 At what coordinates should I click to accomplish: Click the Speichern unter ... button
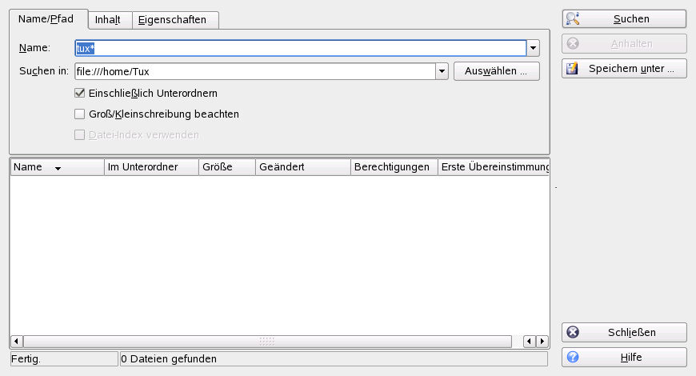pos(624,68)
